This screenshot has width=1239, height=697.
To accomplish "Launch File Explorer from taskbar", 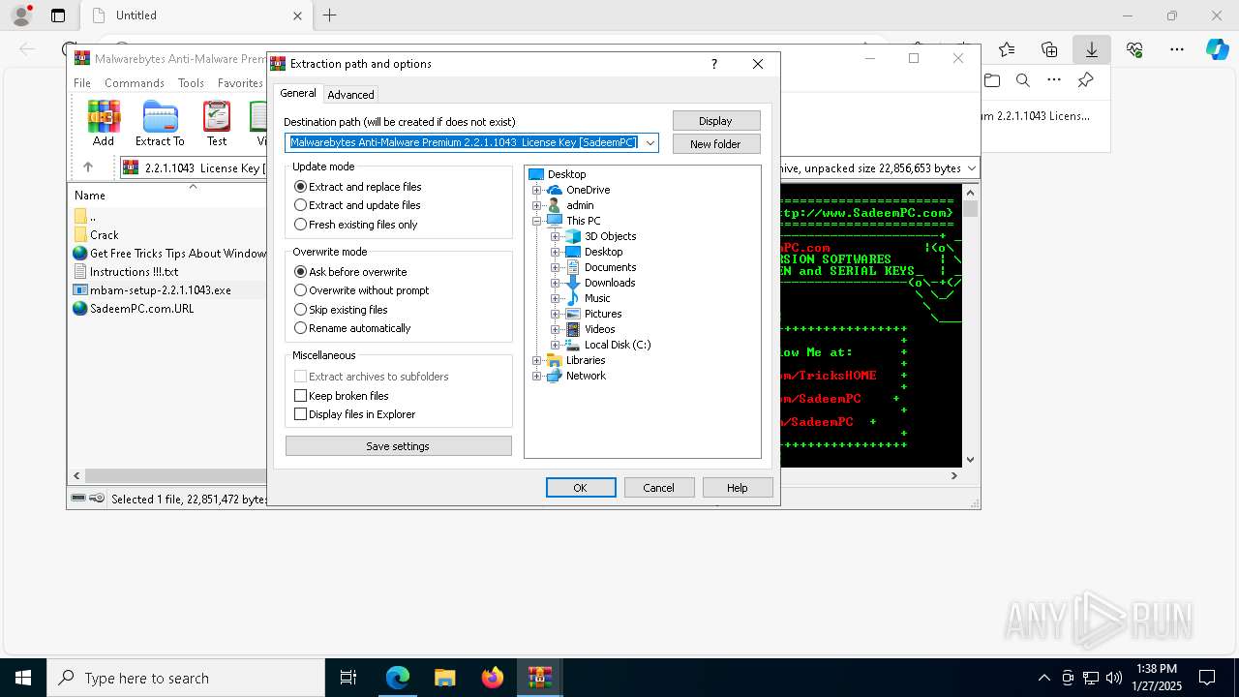I will (444, 678).
